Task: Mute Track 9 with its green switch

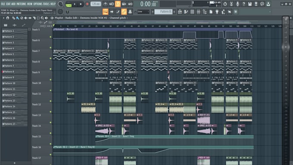Action: 50,80
